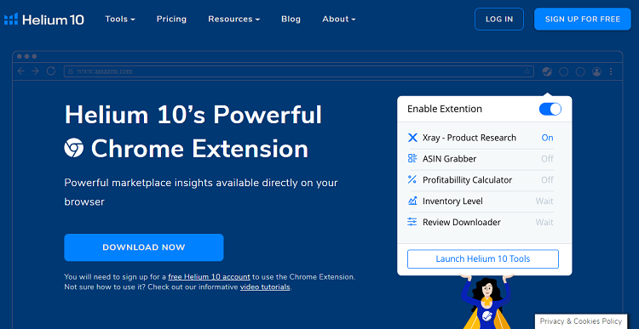Click the Helium 10 extension toolbar icon
The height and width of the screenshot is (329, 639).
547,71
